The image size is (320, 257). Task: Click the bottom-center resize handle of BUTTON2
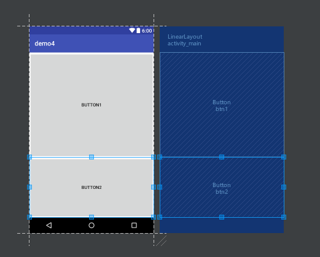(92, 217)
